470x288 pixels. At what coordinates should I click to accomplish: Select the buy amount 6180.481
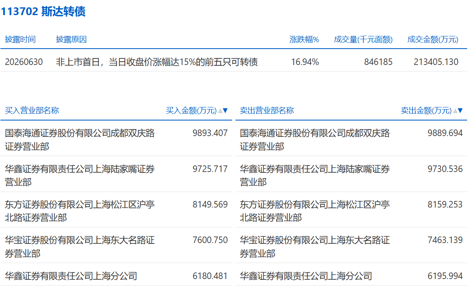210,276
